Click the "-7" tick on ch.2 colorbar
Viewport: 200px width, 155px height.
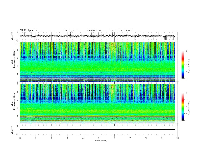click(186, 121)
